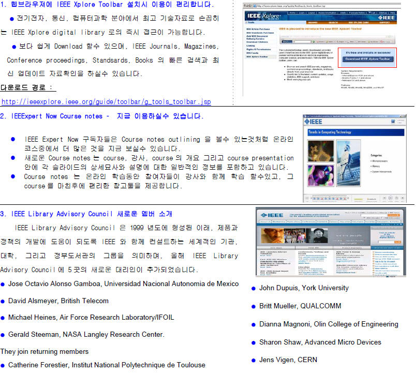Click the Download IEEE Xplore Toolbar button in screenshot
The height and width of the screenshot is (373, 416).
pos(367,59)
